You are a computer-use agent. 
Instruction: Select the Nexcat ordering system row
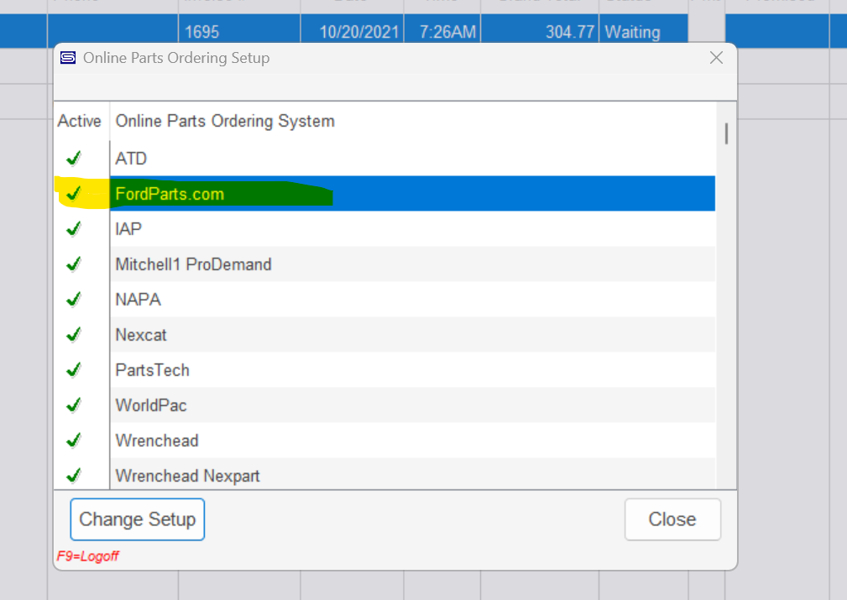413,335
